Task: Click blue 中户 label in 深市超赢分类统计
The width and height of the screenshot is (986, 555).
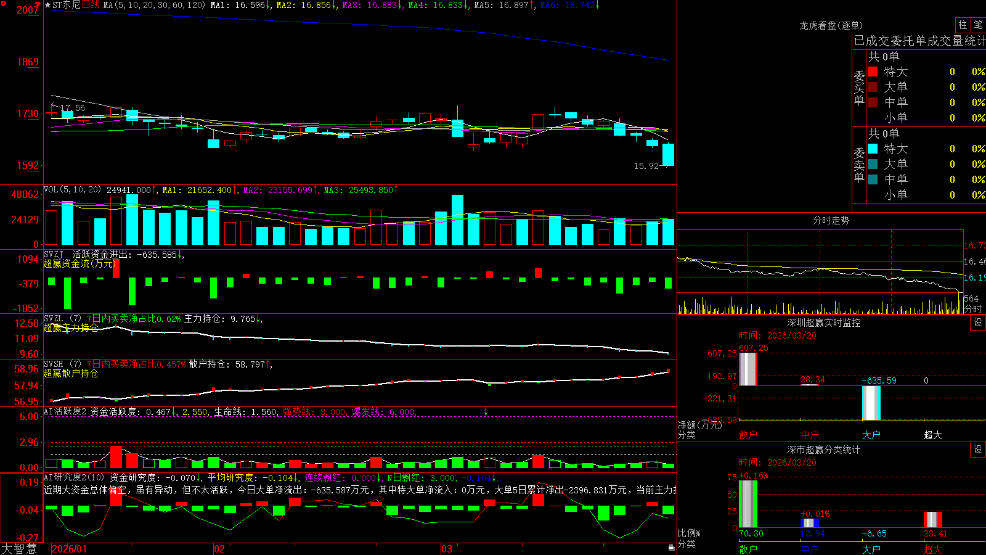Action: pos(810,549)
